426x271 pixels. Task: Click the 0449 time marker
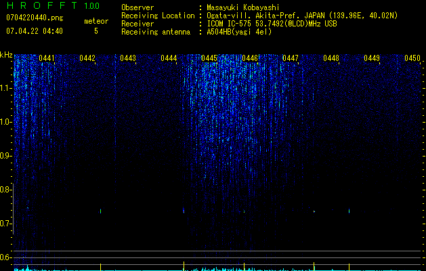(x=372, y=58)
